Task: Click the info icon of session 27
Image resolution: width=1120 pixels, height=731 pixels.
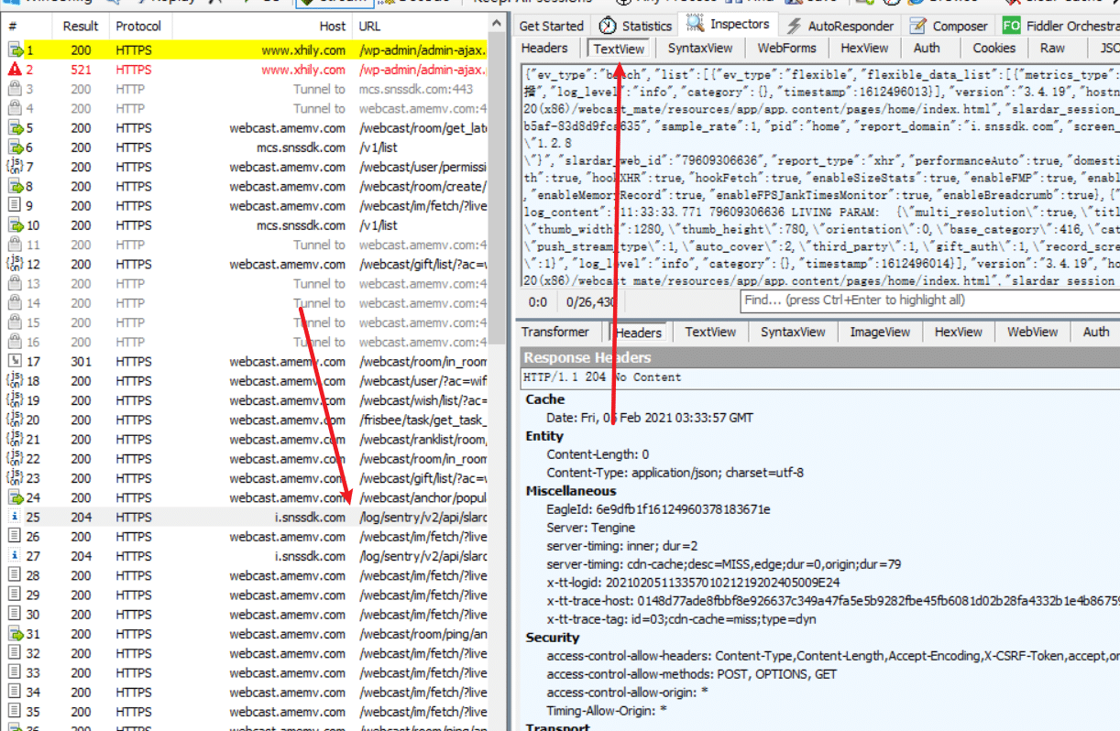Action: pos(15,556)
